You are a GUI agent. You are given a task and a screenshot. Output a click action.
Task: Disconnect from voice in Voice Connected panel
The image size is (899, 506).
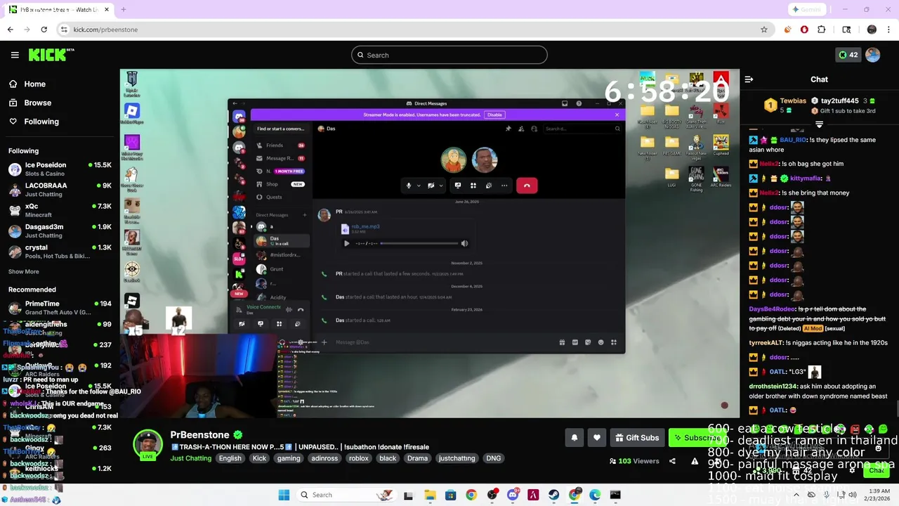pyautogui.click(x=301, y=309)
